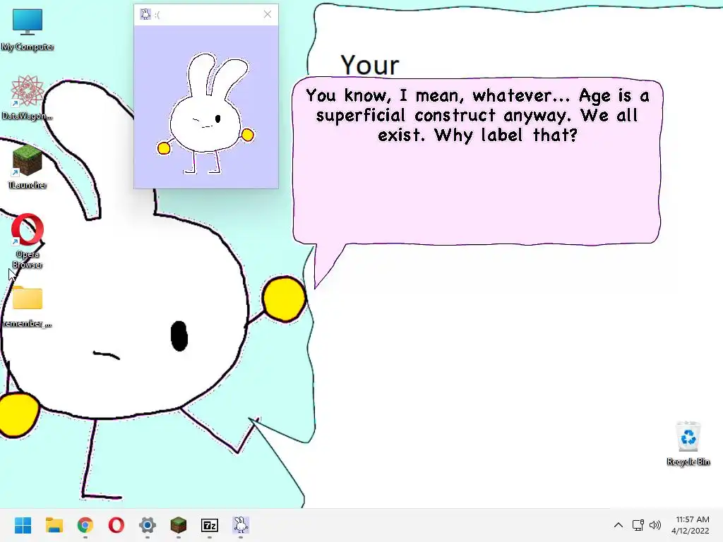723x542 pixels.
Task: Launch Google Chrome from the taskbar
Action: [x=85, y=525]
